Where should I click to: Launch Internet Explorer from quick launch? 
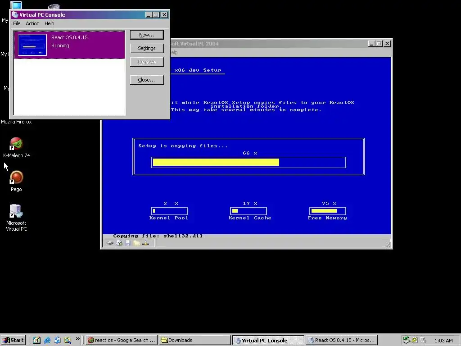point(47,340)
